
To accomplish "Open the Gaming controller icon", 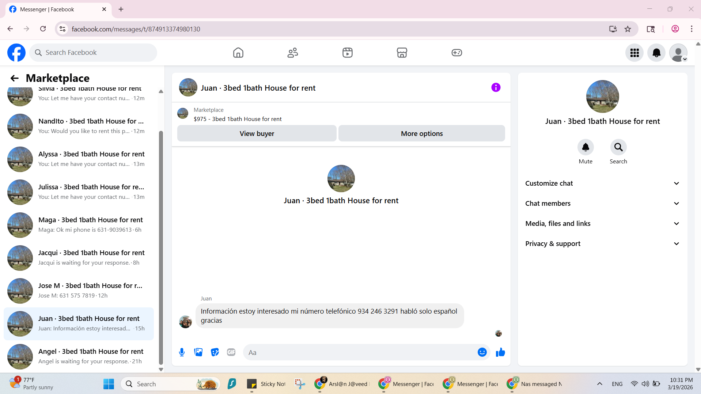I will [456, 53].
